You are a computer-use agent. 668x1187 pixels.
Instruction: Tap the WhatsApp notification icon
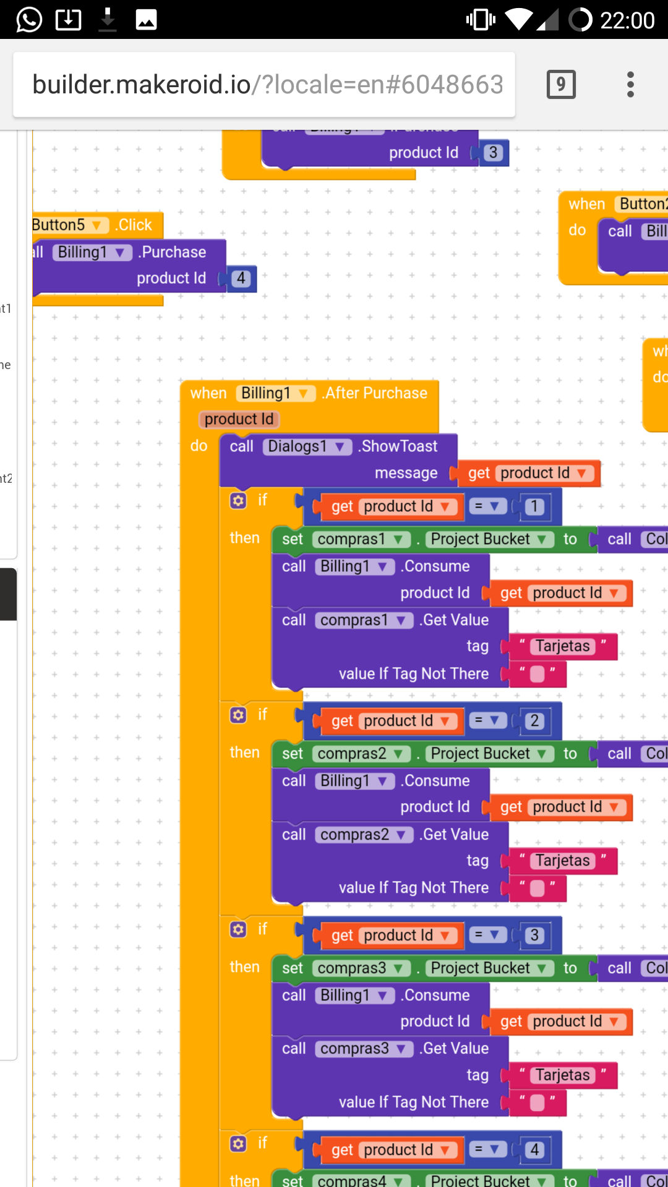point(29,20)
